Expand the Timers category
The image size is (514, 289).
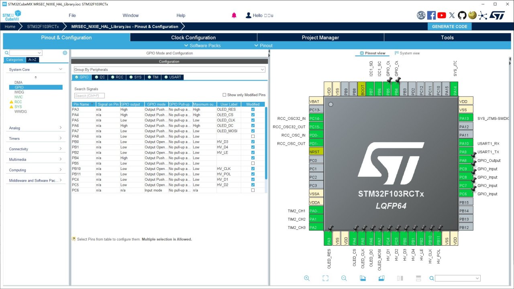36,139
